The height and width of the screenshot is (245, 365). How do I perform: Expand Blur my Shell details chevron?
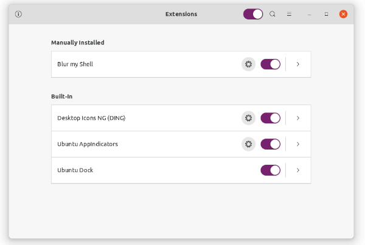tap(298, 64)
